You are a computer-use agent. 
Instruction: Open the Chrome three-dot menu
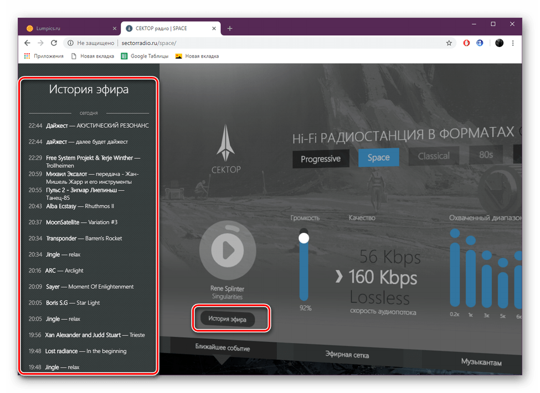pyautogui.click(x=513, y=43)
